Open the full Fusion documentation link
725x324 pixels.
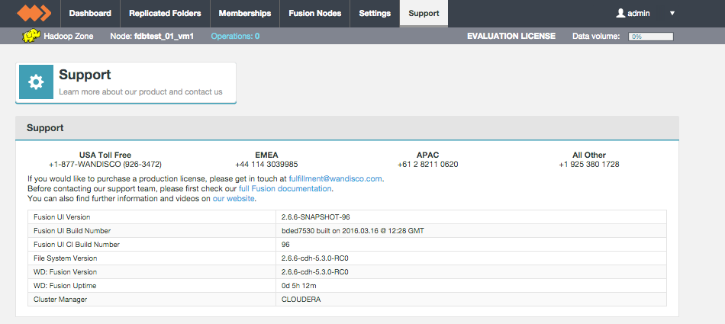(x=285, y=188)
